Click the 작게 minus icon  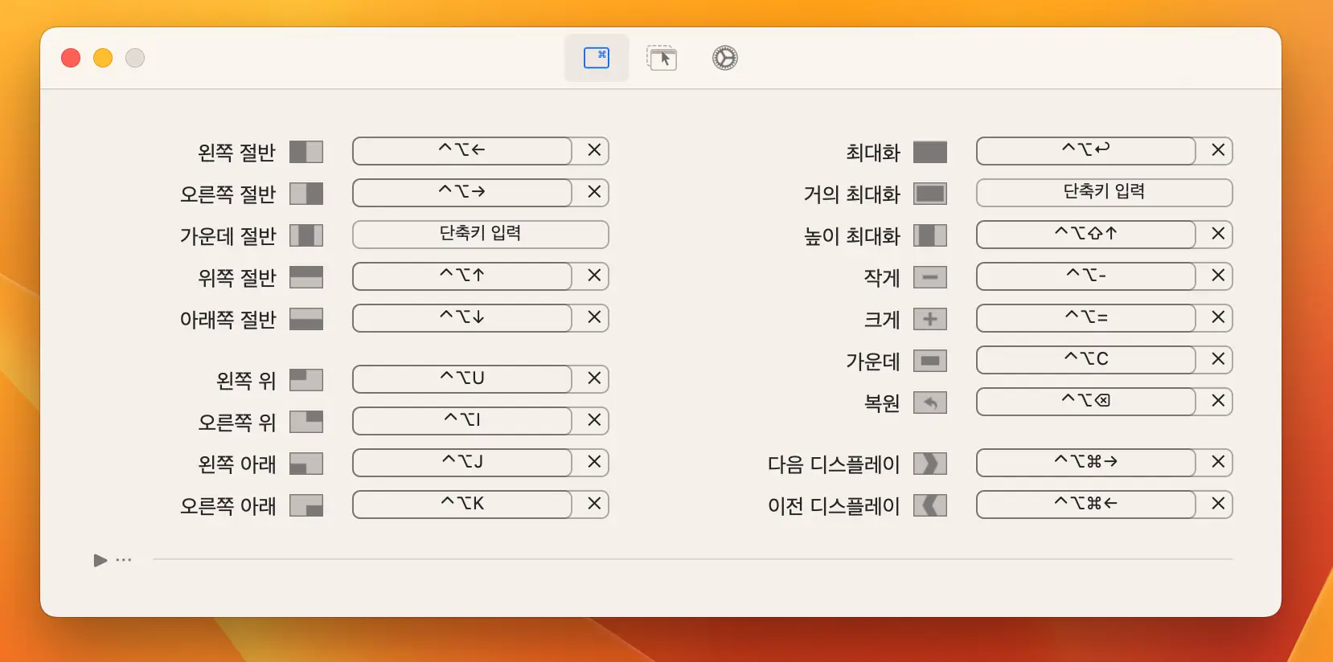930,277
